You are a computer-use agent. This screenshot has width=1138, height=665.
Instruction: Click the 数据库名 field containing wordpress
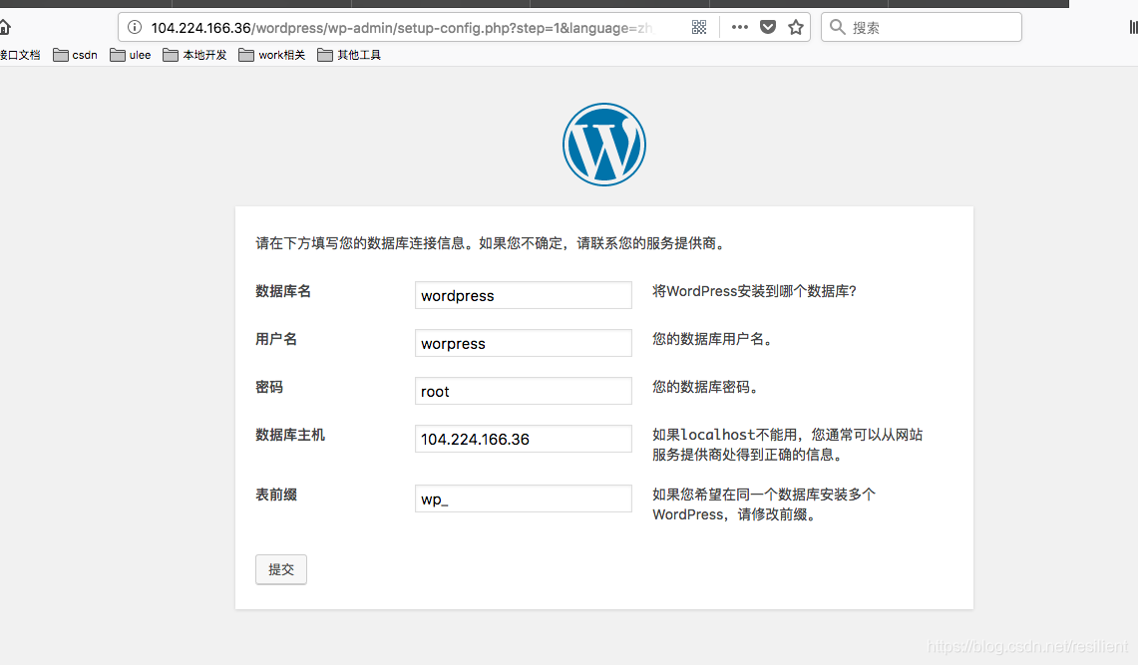(x=524, y=295)
